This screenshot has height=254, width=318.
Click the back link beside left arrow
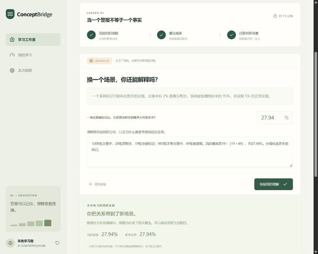tap(101, 184)
